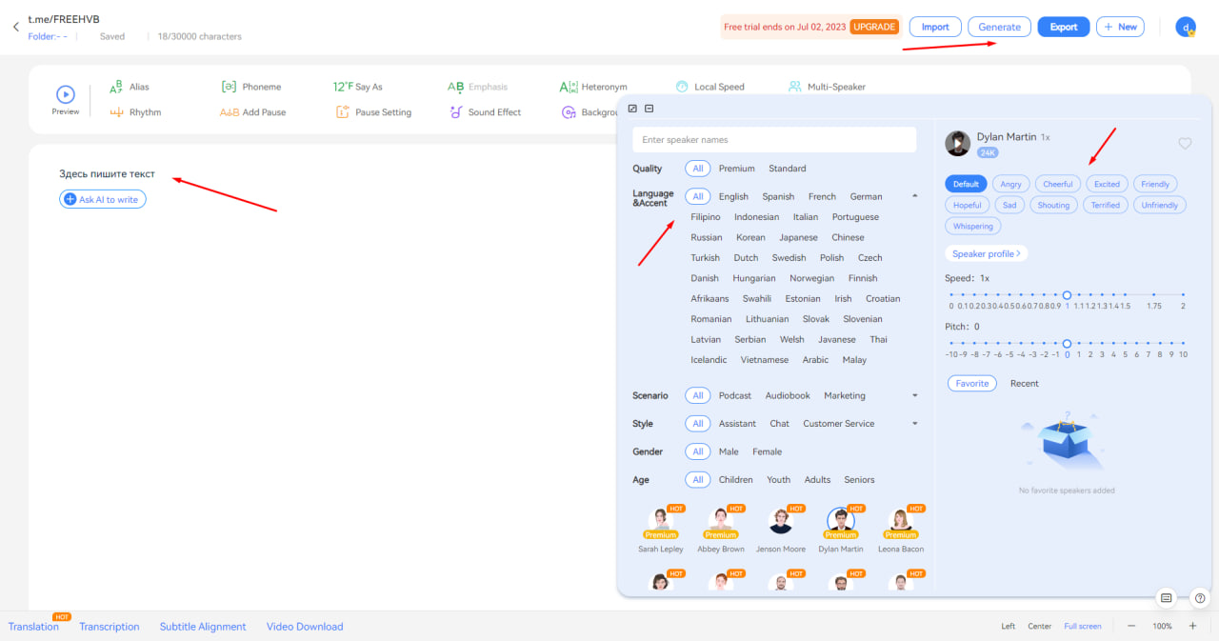This screenshot has height=641, width=1219.
Task: Select the Sound Effect tool
Action: 485,112
